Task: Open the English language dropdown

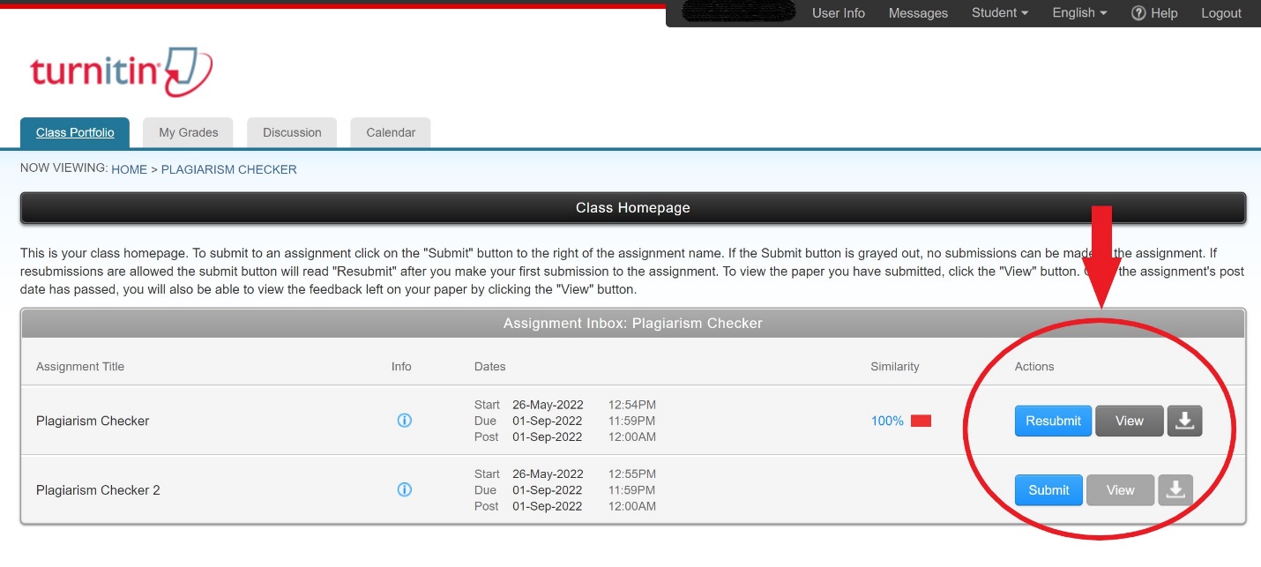Action: point(1079,13)
